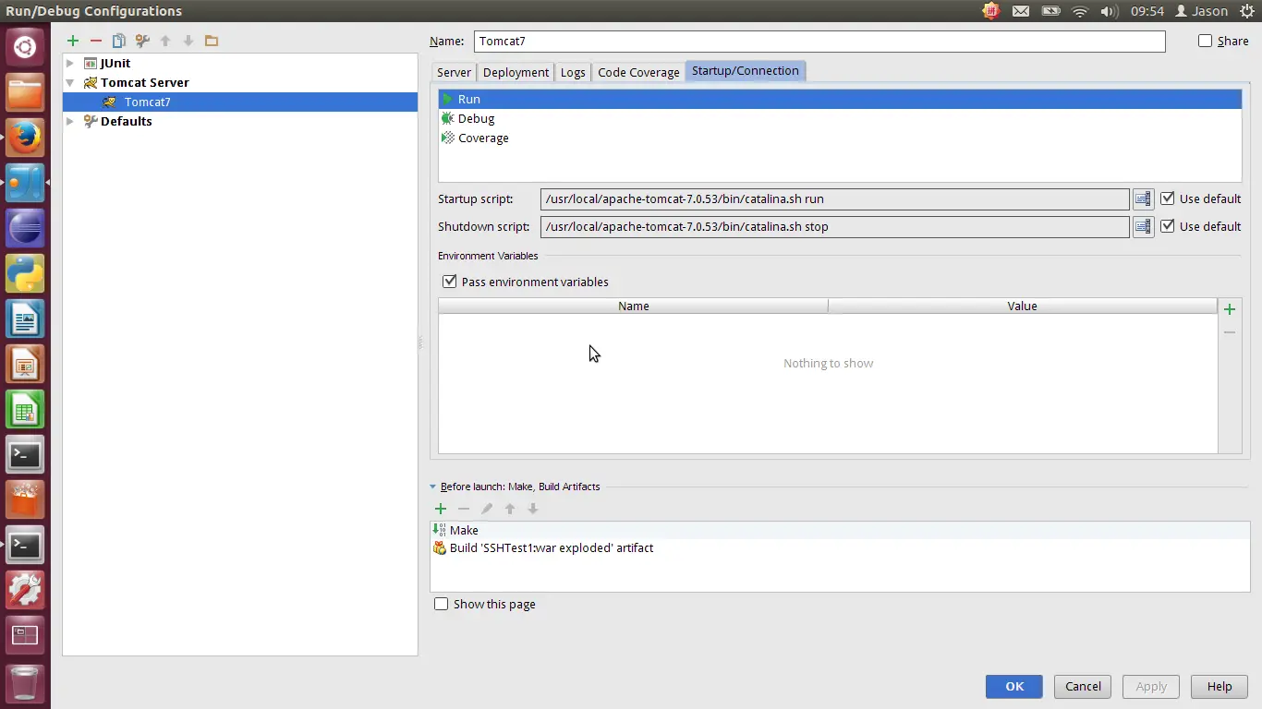Open the clock showing 09:54
Viewport: 1262px width, 709px height.
click(x=1147, y=11)
